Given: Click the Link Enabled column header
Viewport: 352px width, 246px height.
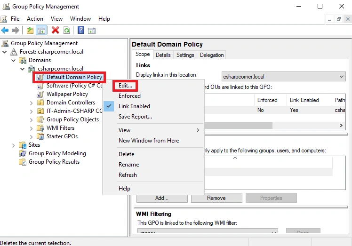Looking at the screenshot, I should point(309,100).
